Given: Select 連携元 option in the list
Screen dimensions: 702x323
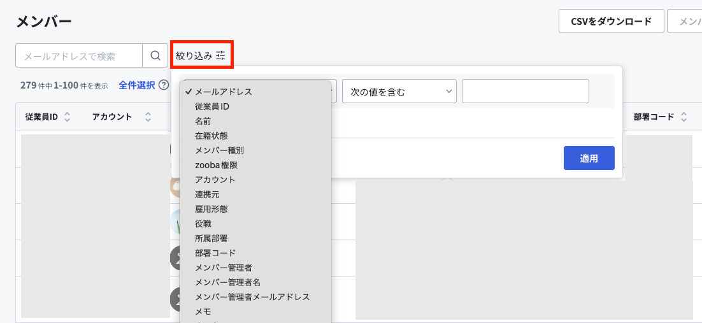Looking at the screenshot, I should tap(255, 194).
